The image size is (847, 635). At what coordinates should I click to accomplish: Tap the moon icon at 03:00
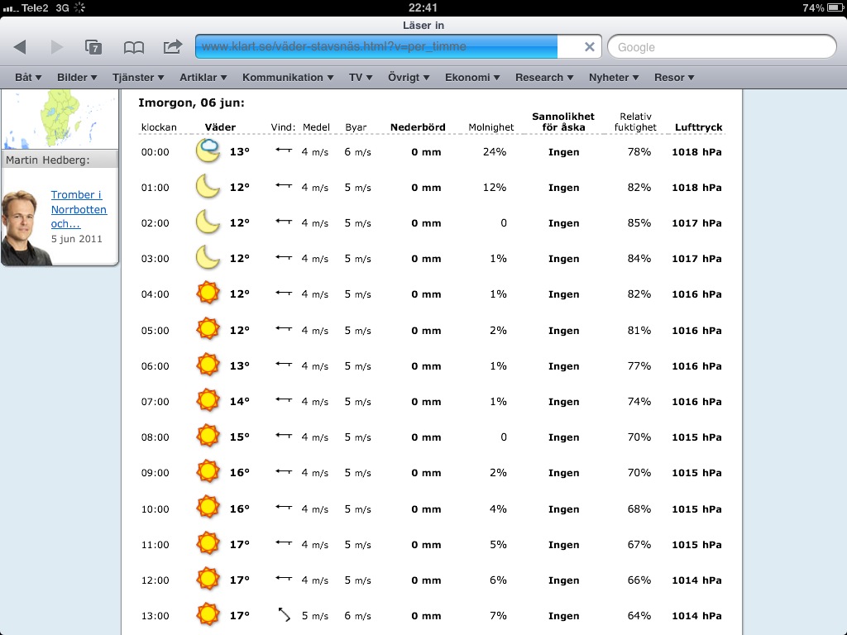coord(208,258)
